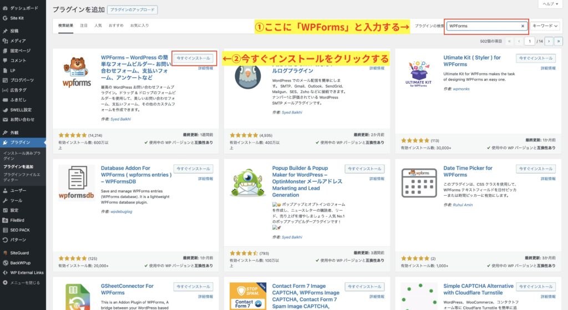Switch to the 人気 tab

[98, 26]
